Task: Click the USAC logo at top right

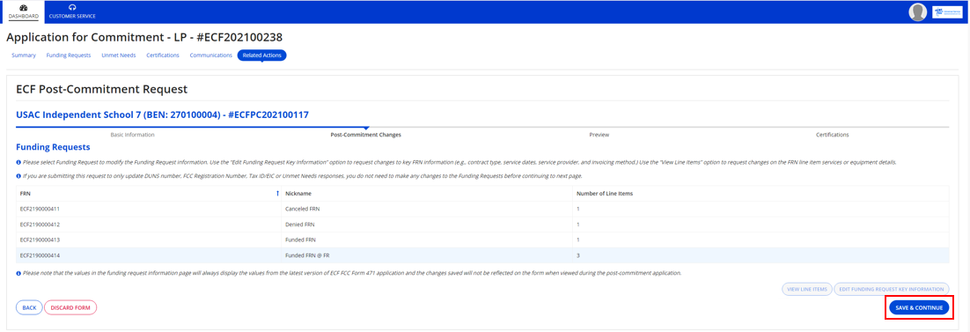Action: pos(947,11)
